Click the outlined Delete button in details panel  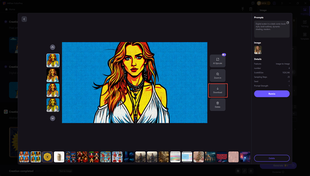272,158
